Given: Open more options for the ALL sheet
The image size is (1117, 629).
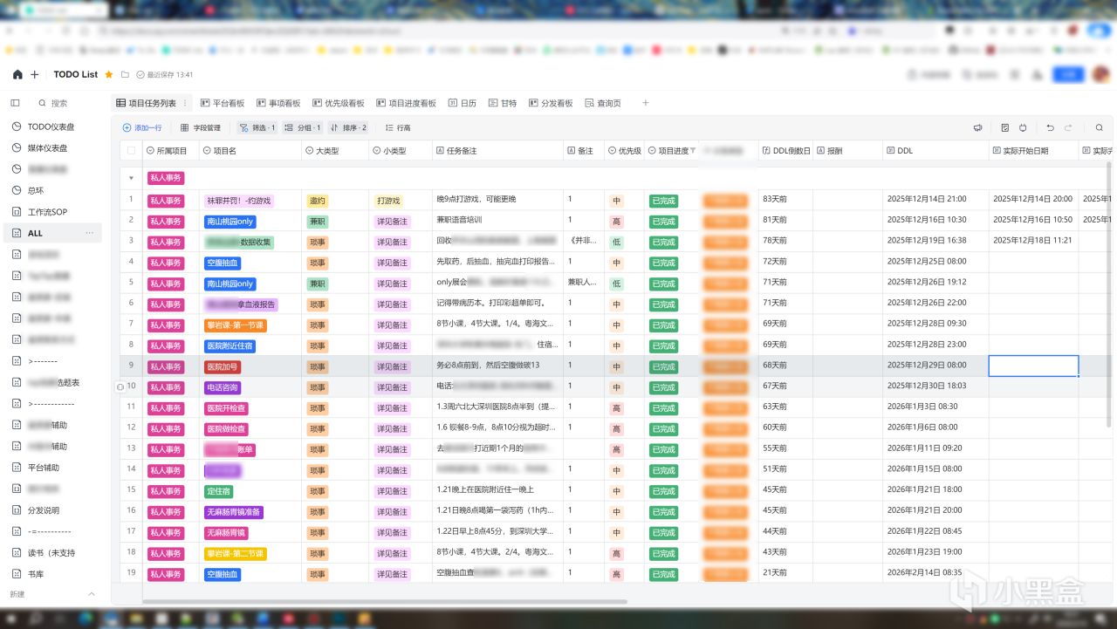Looking at the screenshot, I should (89, 233).
